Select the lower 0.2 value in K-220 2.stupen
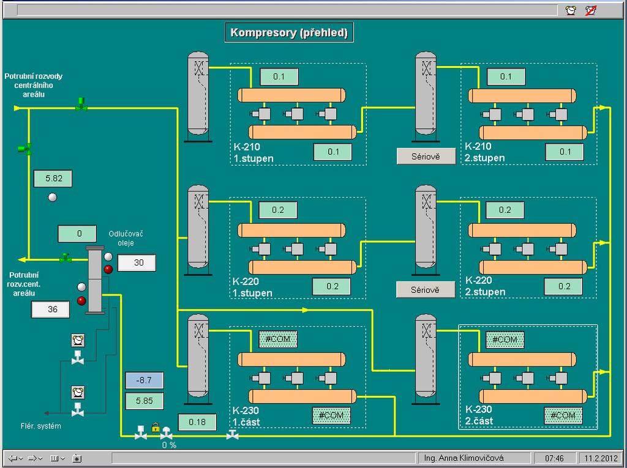 coord(563,286)
